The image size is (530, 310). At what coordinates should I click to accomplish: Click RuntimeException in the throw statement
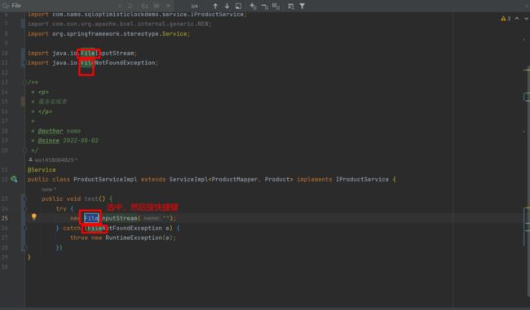coord(134,238)
